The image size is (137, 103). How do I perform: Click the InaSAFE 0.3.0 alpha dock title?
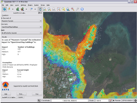pyautogui.click(x=19, y=13)
